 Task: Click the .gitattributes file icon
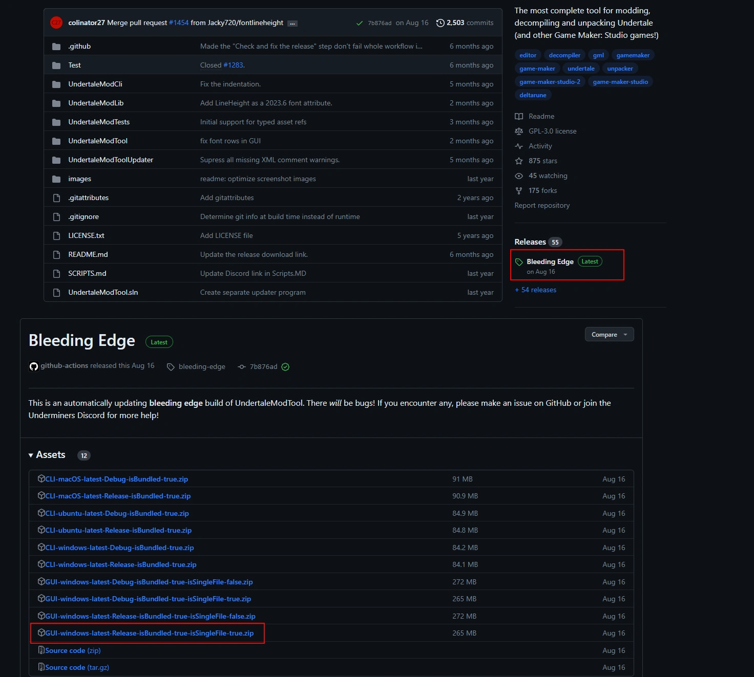(x=56, y=198)
